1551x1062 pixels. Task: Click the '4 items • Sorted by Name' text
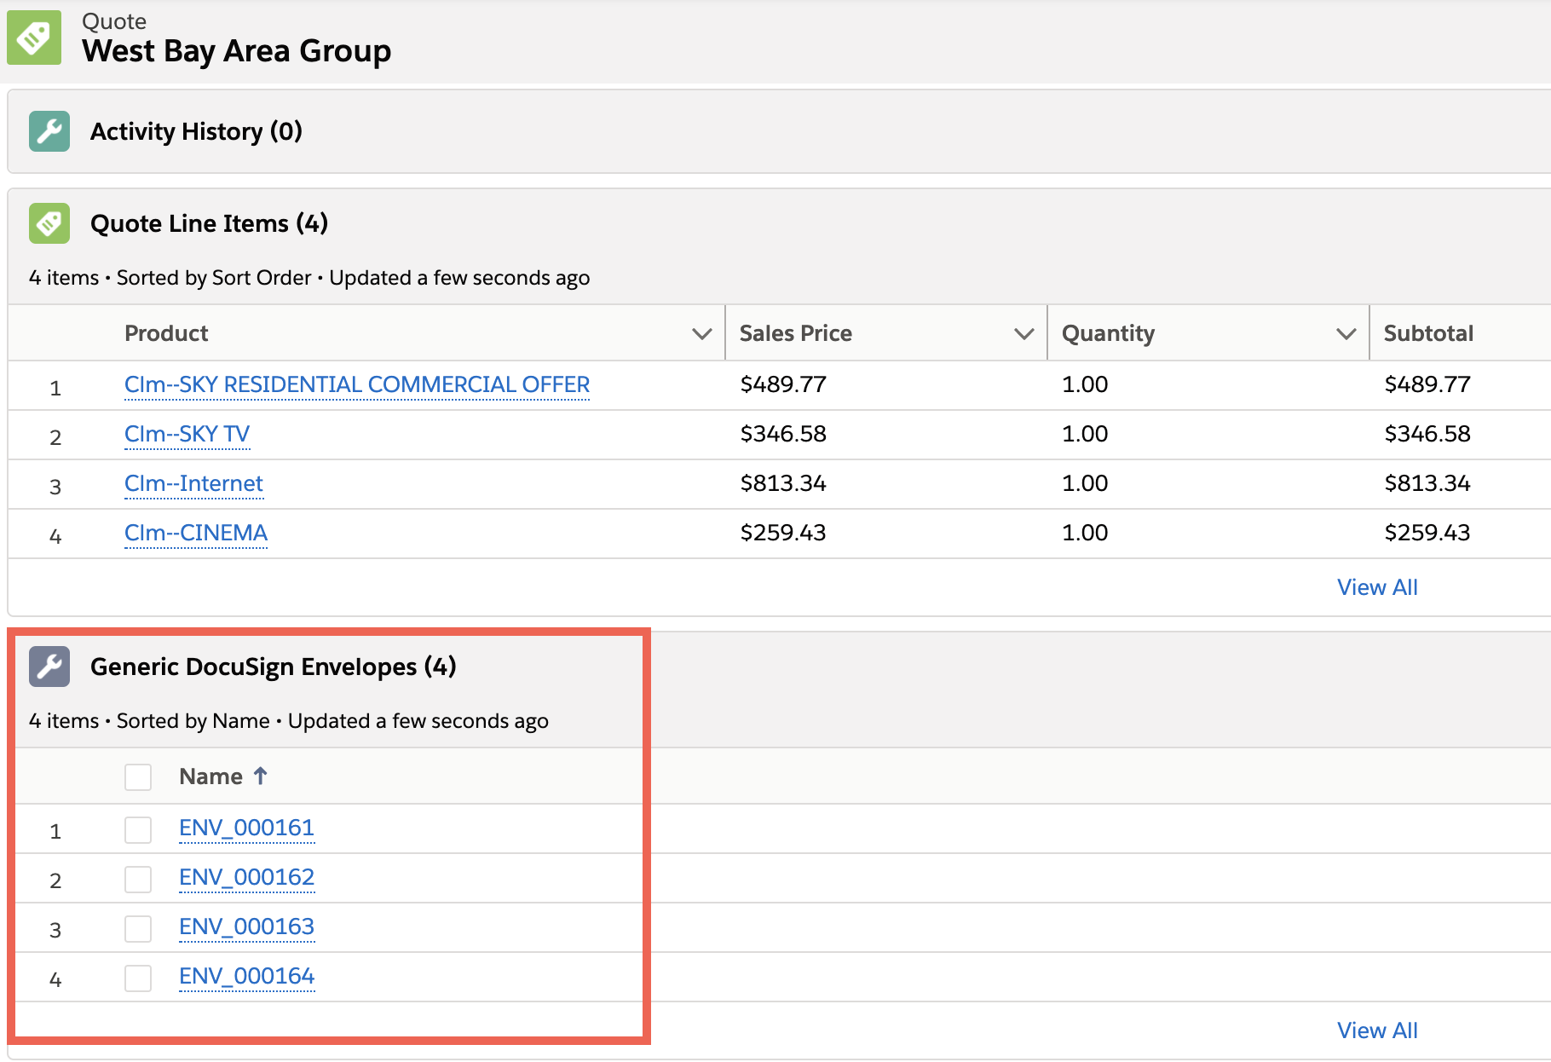(149, 721)
